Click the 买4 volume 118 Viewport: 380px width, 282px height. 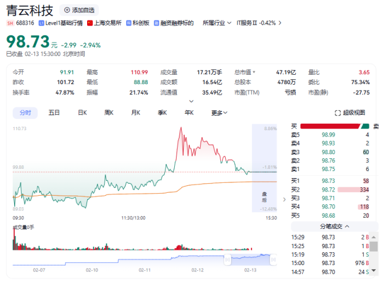[x=364, y=207]
